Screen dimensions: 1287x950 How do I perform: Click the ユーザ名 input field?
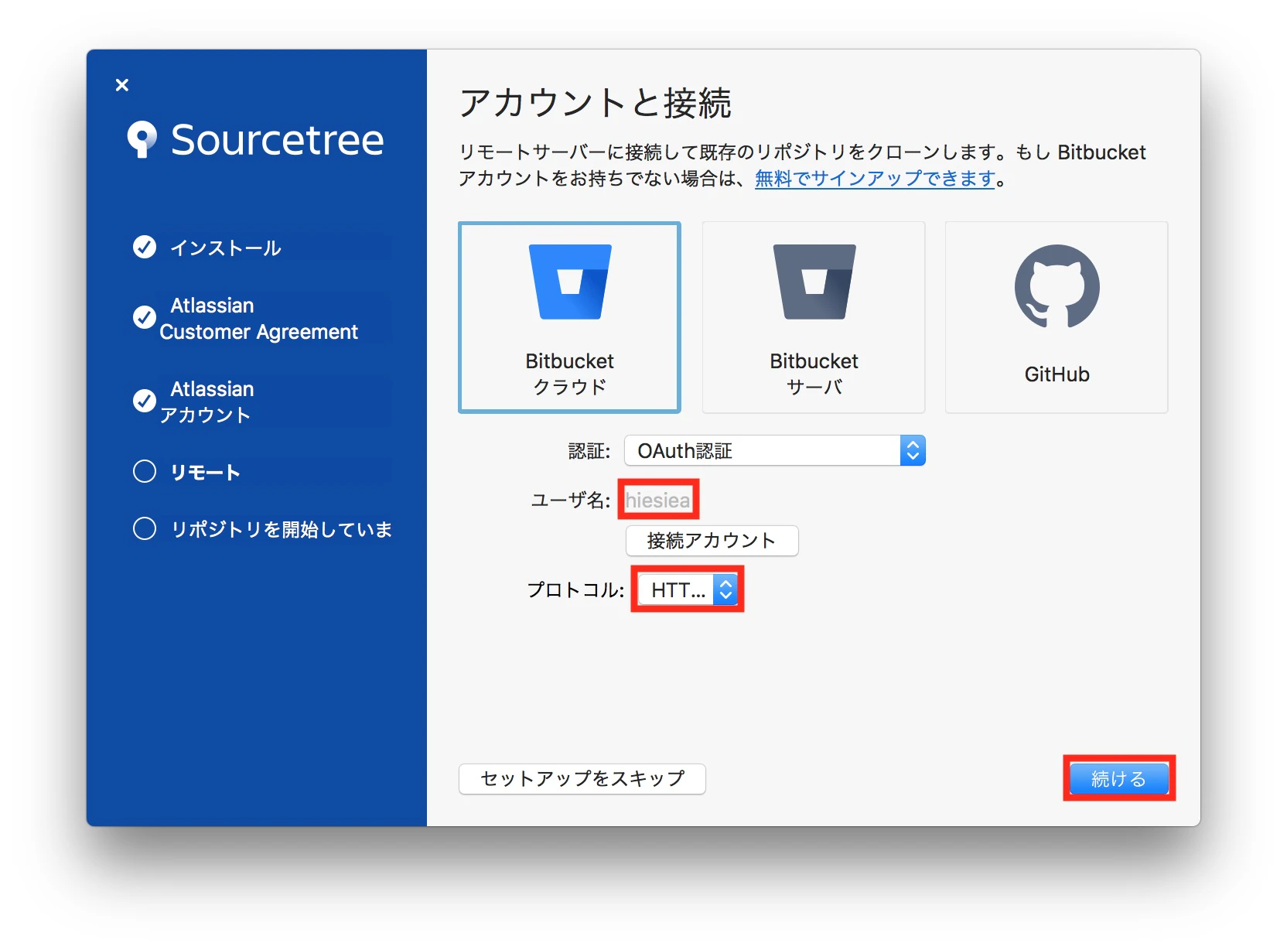(x=658, y=500)
